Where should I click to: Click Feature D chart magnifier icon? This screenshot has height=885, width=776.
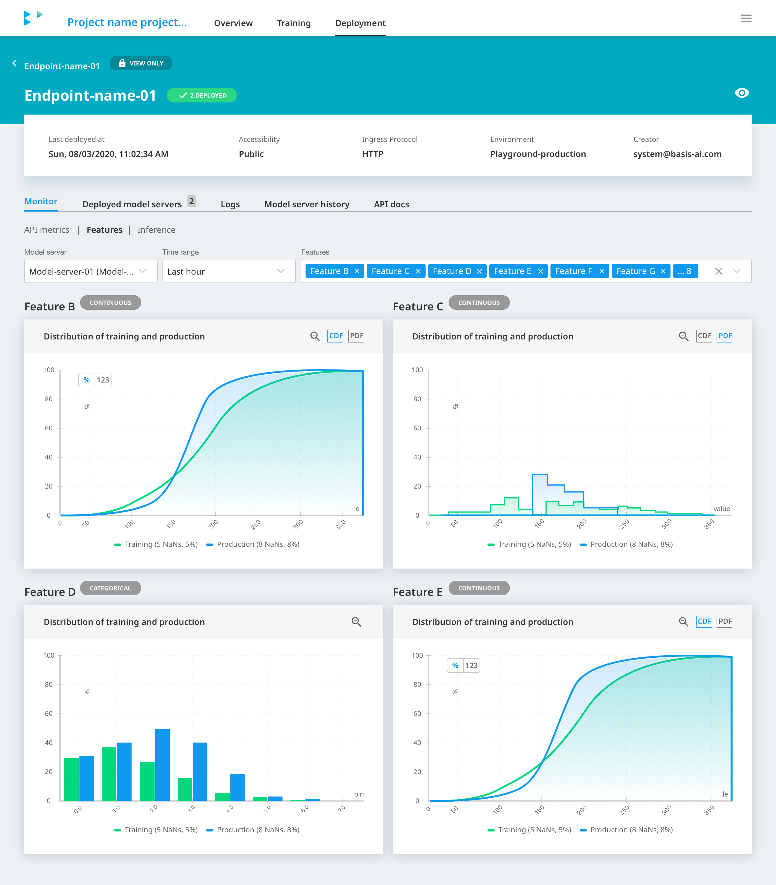point(356,622)
